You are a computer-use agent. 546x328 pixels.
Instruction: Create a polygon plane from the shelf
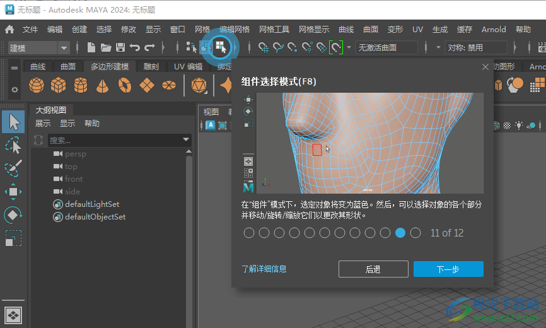(147, 85)
